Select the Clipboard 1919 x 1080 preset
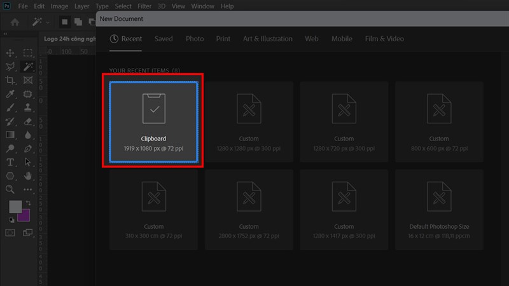 click(x=153, y=122)
